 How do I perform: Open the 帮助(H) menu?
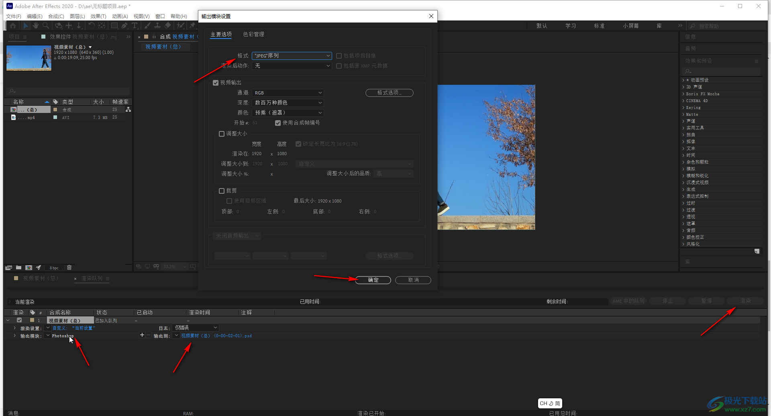179,16
